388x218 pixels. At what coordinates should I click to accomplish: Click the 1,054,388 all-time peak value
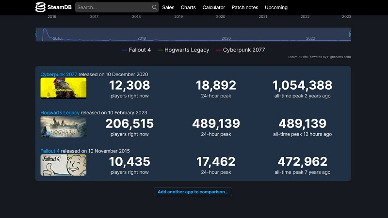coord(302,85)
